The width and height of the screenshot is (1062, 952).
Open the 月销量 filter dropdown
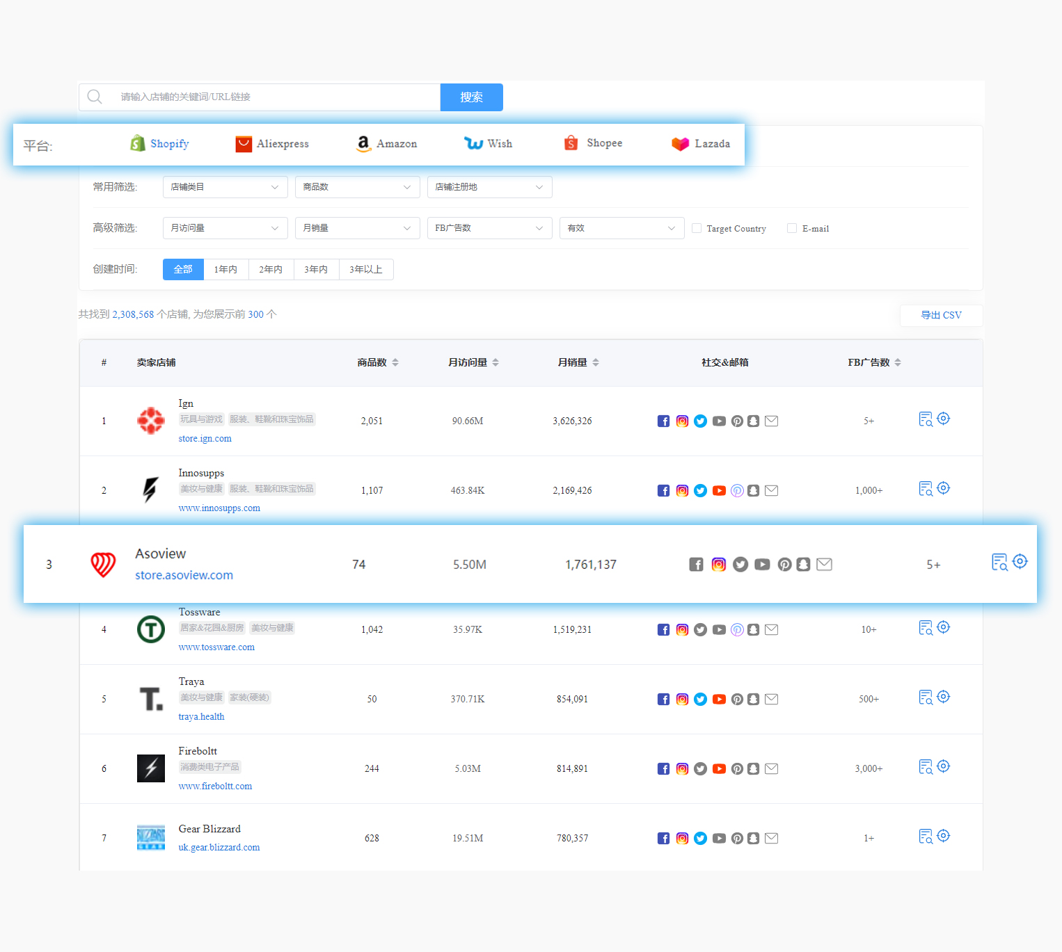pos(358,228)
